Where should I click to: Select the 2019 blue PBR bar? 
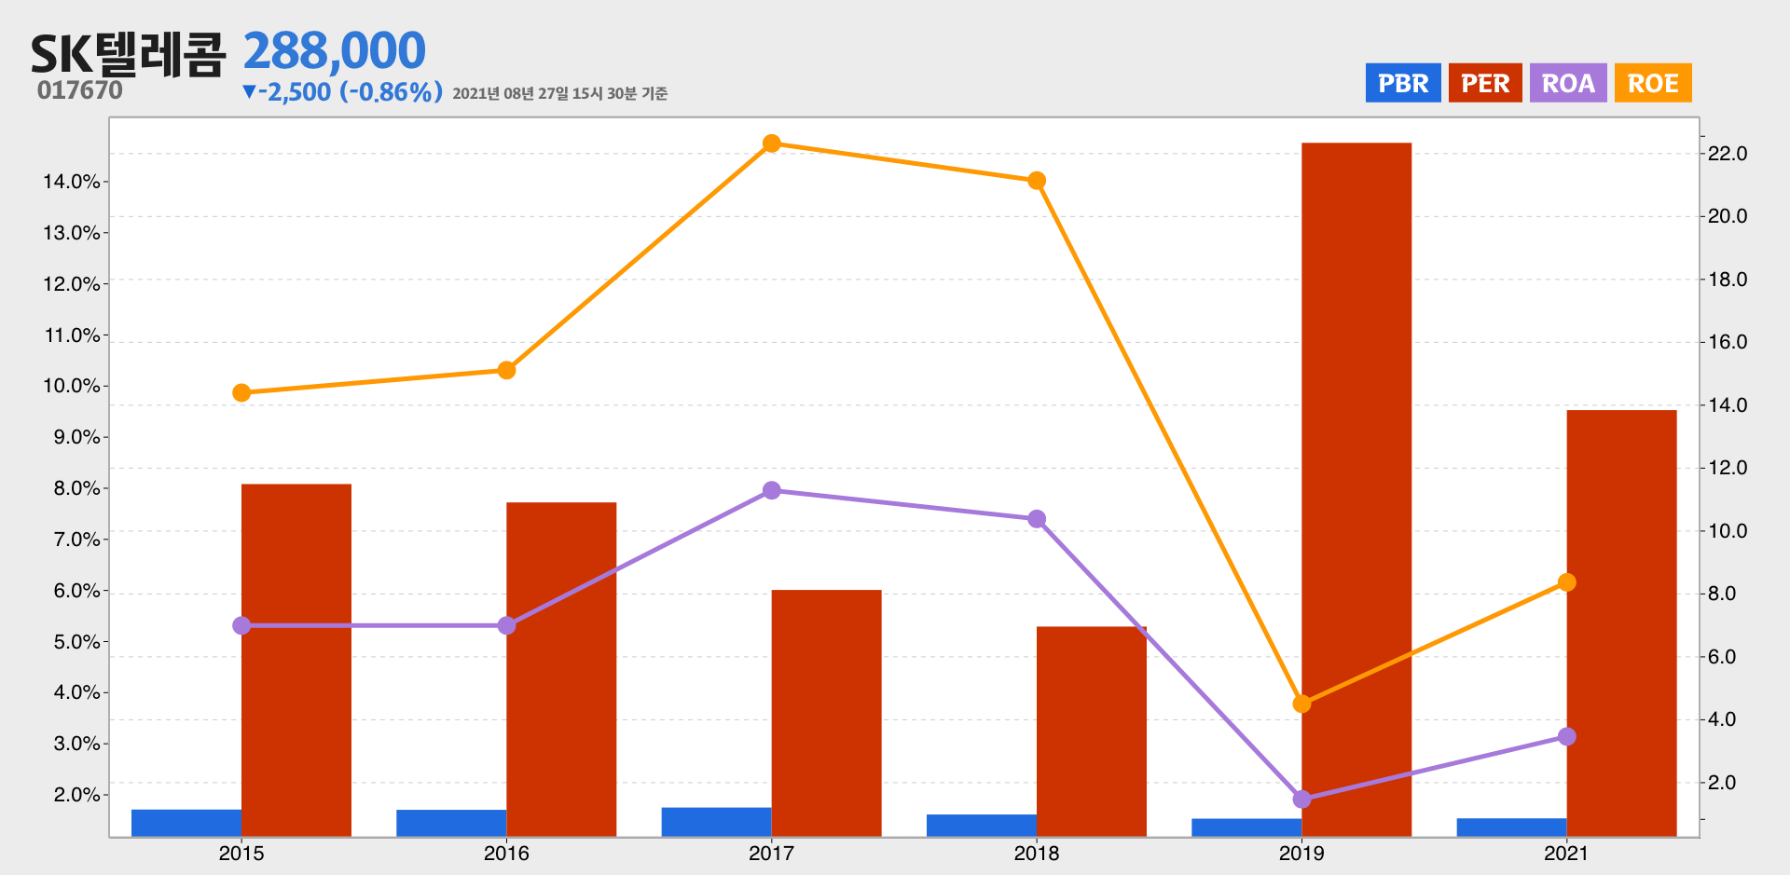(1246, 827)
